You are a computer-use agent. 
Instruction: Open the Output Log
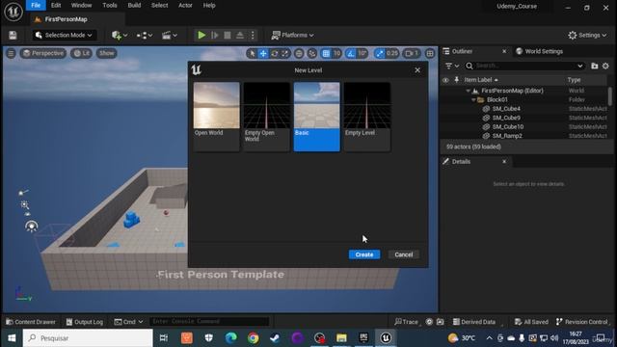pyautogui.click(x=84, y=322)
